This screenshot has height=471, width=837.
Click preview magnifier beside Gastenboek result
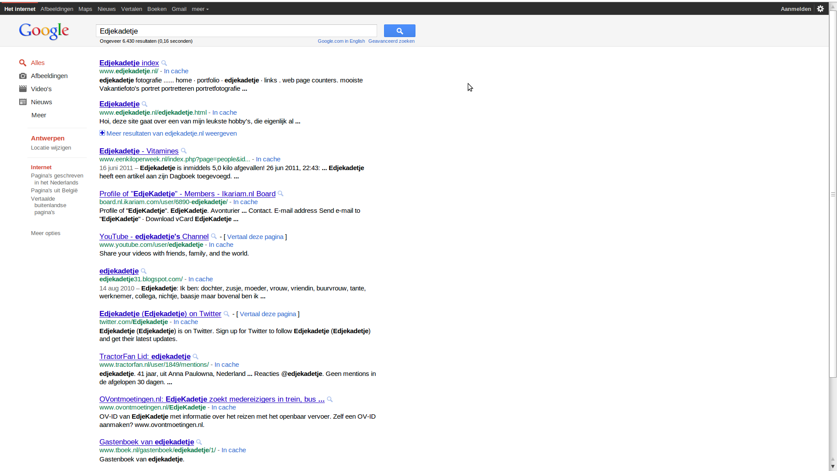[x=199, y=442]
